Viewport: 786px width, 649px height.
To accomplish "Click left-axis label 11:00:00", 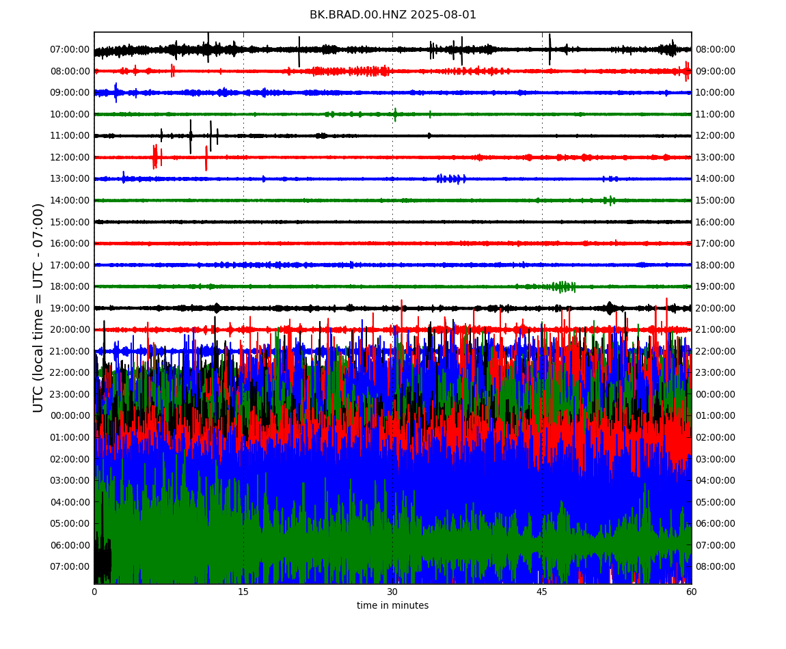I will 70,136.
